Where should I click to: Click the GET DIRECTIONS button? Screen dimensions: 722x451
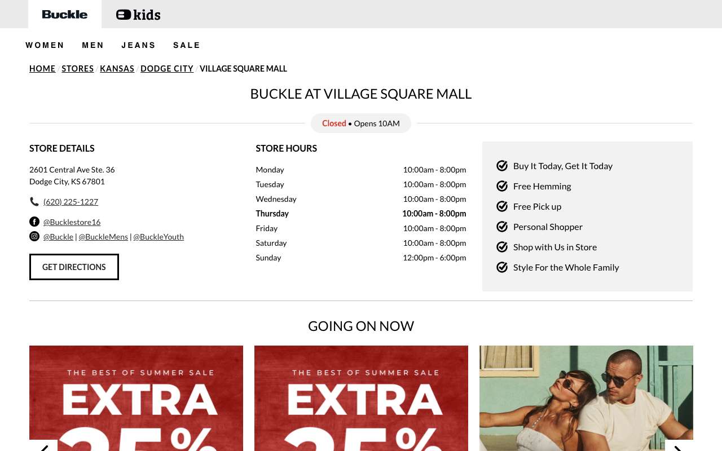(x=74, y=267)
